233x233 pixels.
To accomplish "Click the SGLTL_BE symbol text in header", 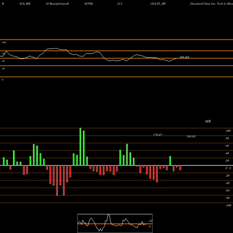I will point(158,4).
